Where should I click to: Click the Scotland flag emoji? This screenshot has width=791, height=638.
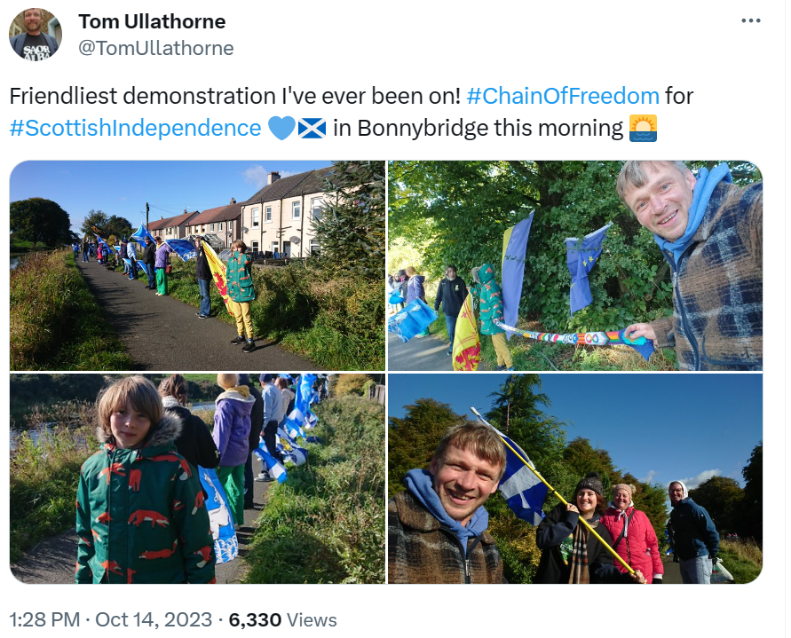pyautogui.click(x=312, y=128)
